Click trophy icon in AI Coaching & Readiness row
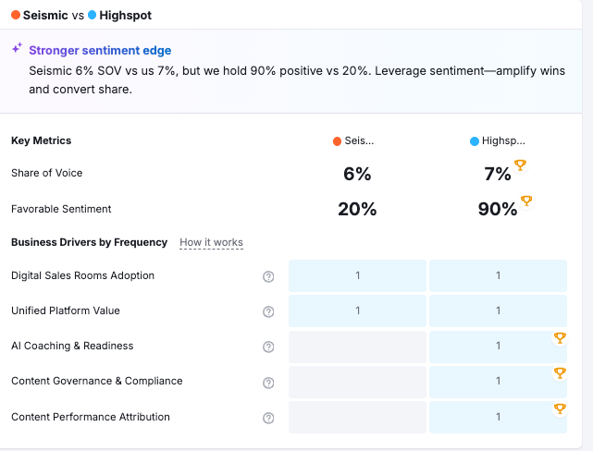Image resolution: width=593 pixels, height=451 pixels. coord(559,338)
